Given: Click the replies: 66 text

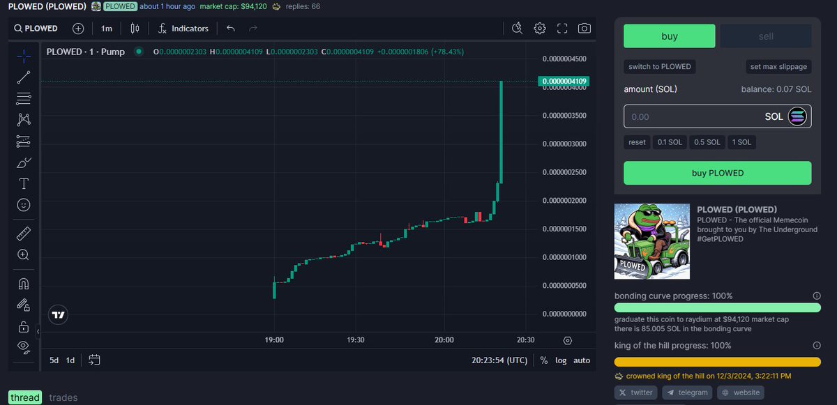Looking at the screenshot, I should pyautogui.click(x=303, y=6).
